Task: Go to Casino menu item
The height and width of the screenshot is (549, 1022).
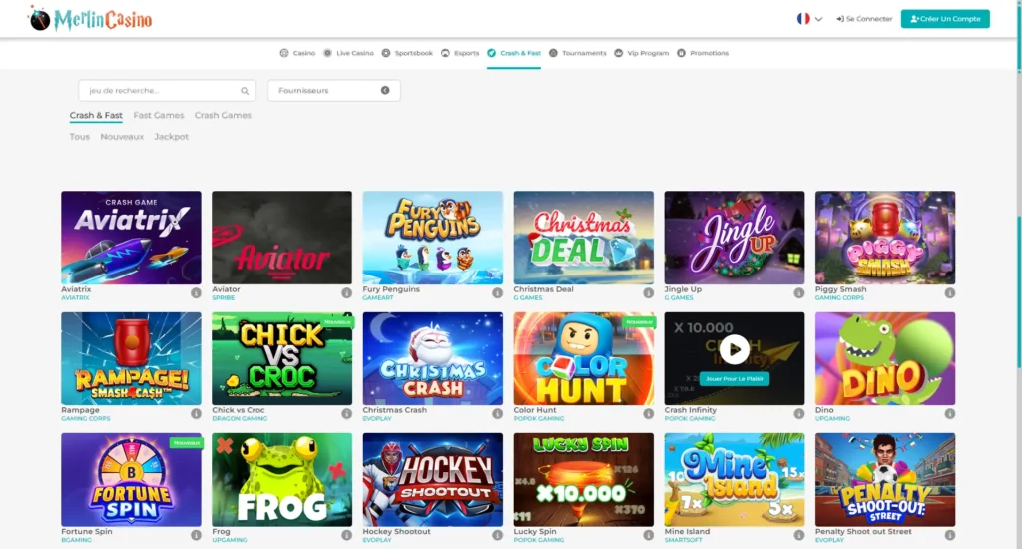Action: coord(297,53)
